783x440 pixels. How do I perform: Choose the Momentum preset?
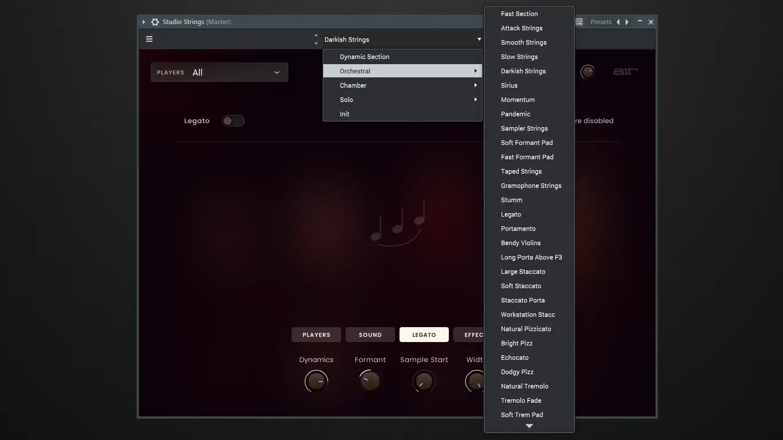(x=529, y=100)
